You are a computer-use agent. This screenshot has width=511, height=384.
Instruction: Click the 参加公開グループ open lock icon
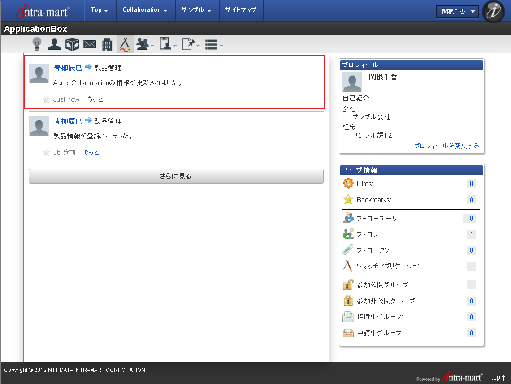[x=348, y=285]
